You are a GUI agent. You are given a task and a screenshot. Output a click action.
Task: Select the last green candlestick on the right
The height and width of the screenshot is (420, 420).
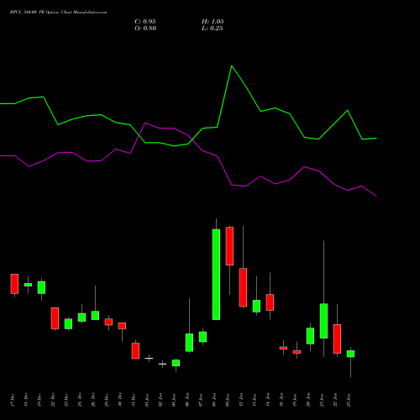(350, 354)
